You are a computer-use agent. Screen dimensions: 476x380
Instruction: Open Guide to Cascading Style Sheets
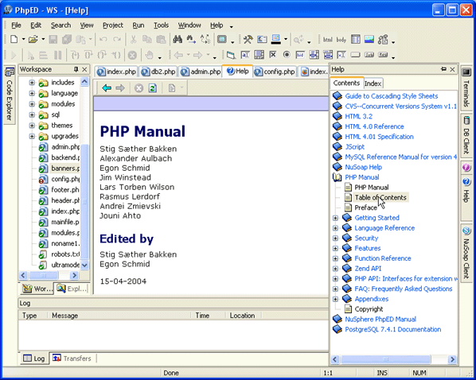point(392,96)
